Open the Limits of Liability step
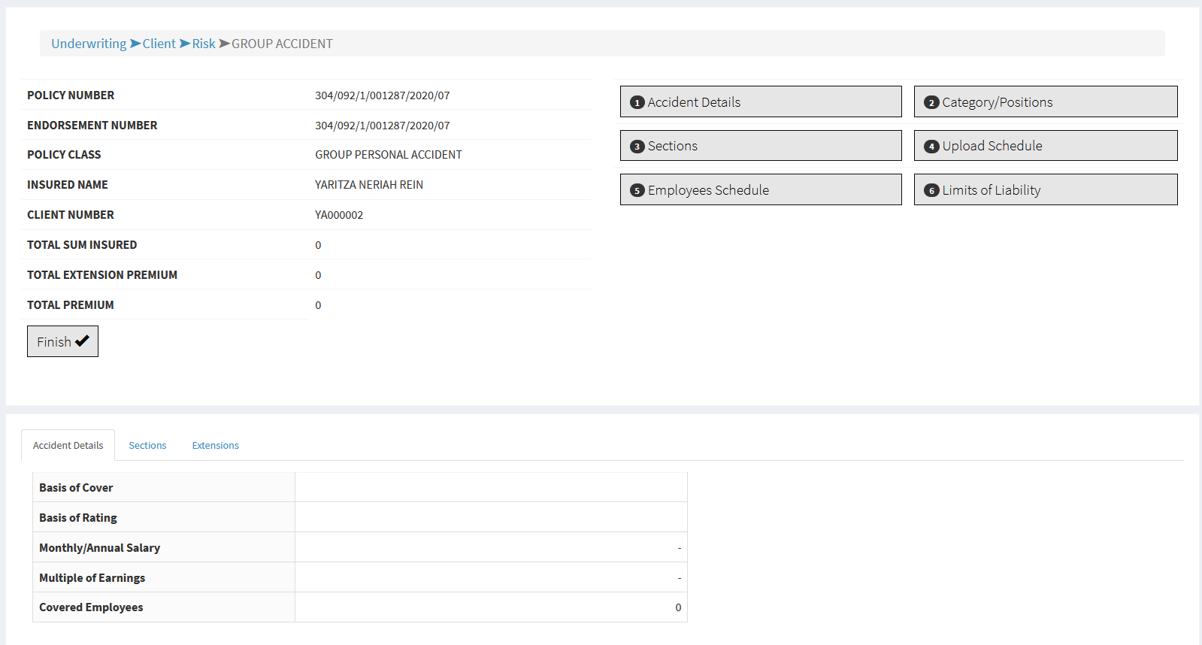The image size is (1202, 645). pos(1045,189)
